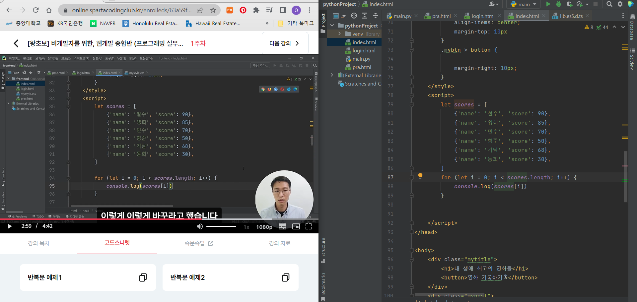The height and width of the screenshot is (302, 637).
Task: Go back in Chrome browser
Action: point(9,10)
